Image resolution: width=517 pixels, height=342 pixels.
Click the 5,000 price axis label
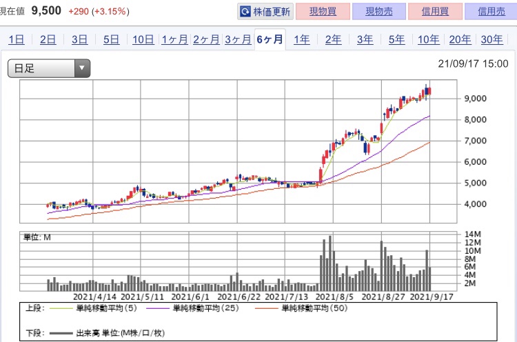pyautogui.click(x=475, y=183)
